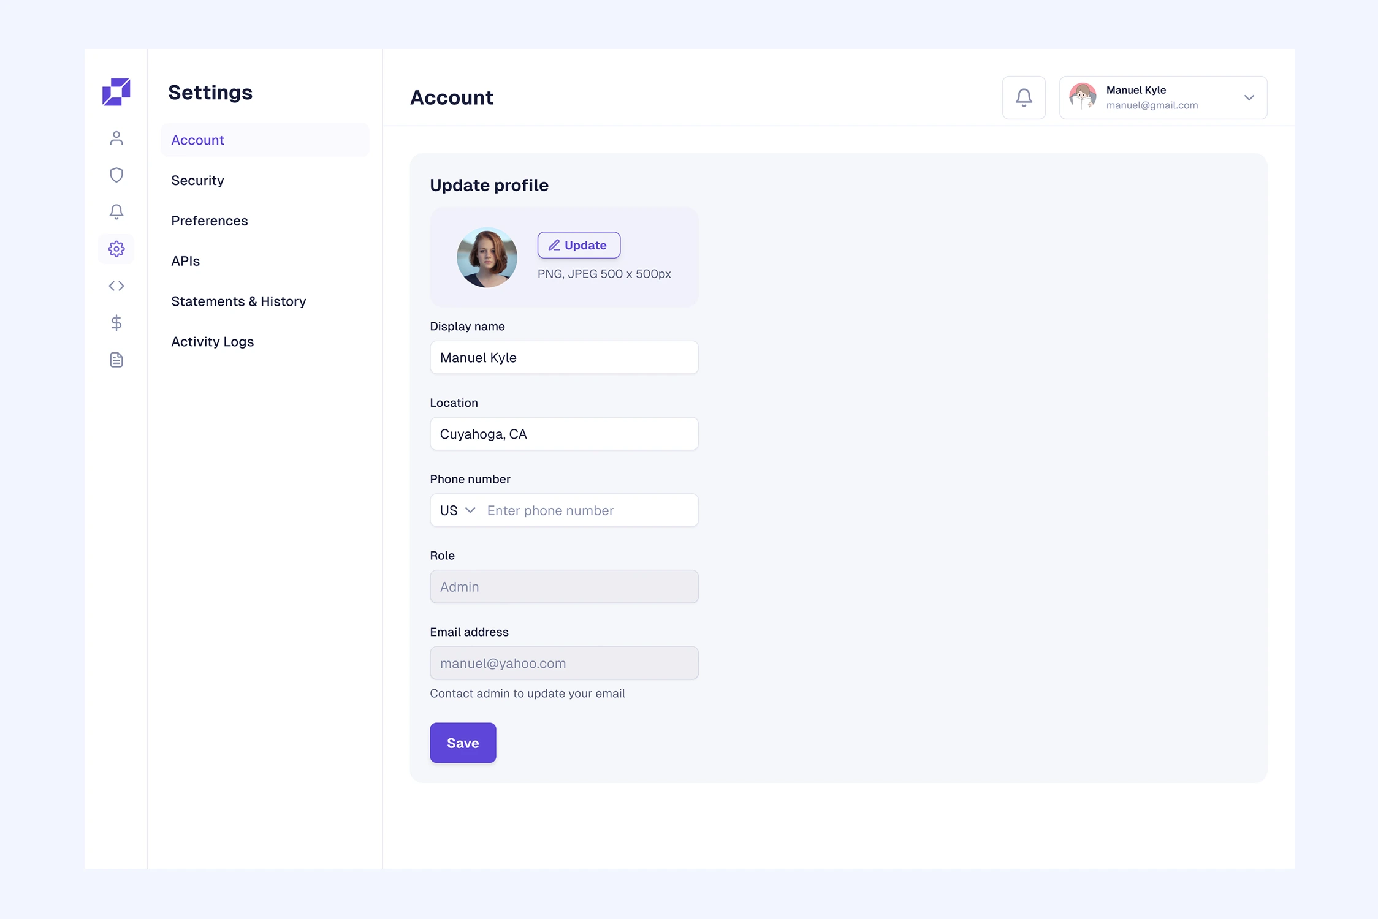Image resolution: width=1378 pixels, height=919 pixels.
Task: Click the app logo in sidebar
Action: click(x=116, y=92)
